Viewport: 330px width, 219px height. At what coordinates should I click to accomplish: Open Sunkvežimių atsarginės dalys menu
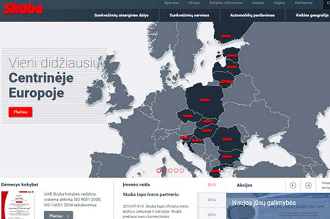pyautogui.click(x=121, y=15)
